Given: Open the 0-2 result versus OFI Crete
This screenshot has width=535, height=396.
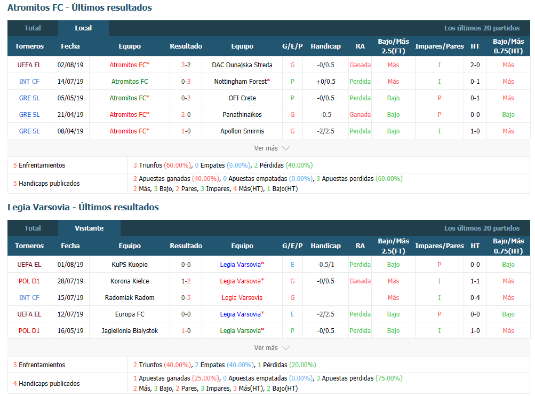Looking at the screenshot, I should [186, 98].
